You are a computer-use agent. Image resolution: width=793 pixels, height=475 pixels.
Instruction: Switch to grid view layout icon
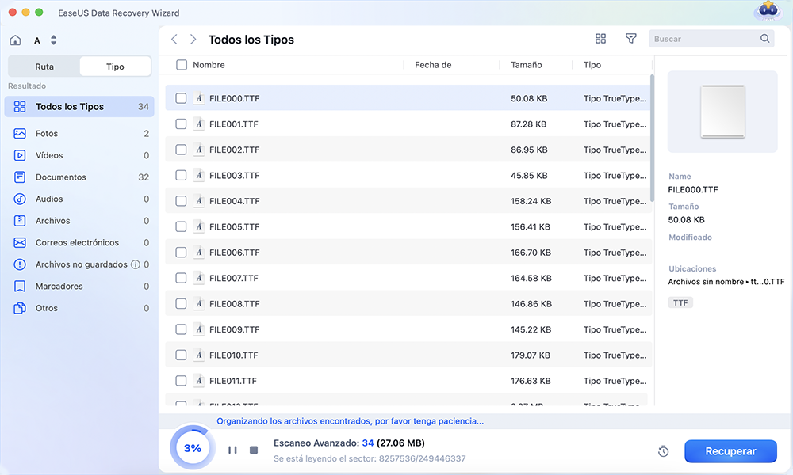600,39
